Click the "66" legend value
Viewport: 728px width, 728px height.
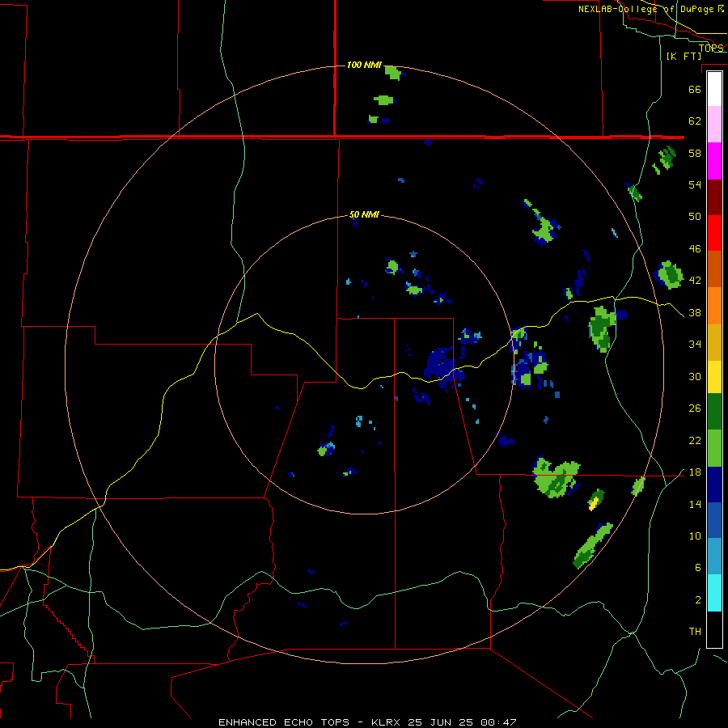click(695, 89)
